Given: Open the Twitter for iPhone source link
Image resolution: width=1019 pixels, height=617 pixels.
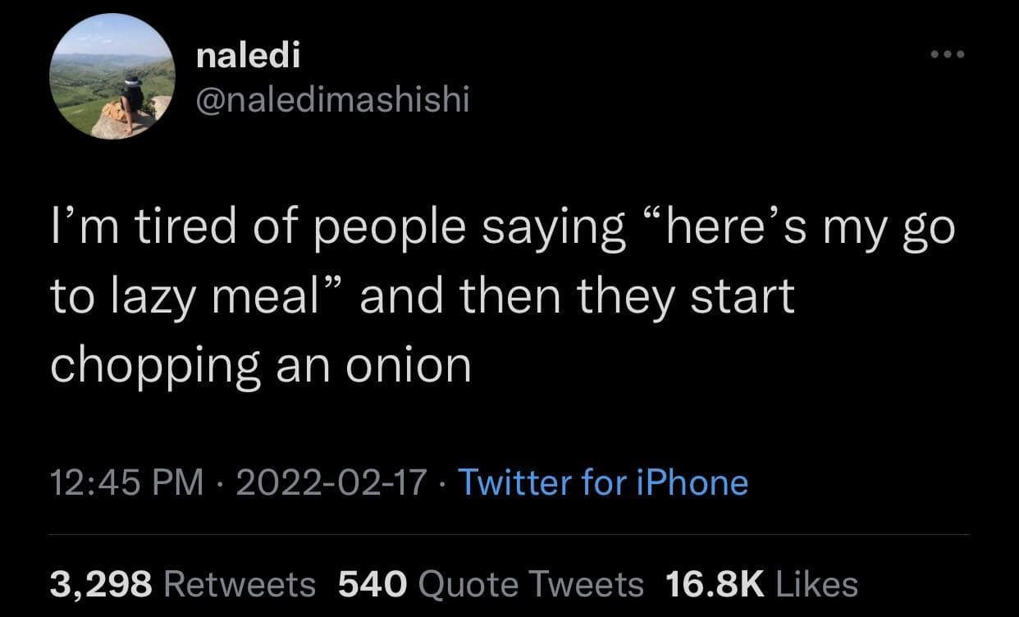Looking at the screenshot, I should [602, 482].
